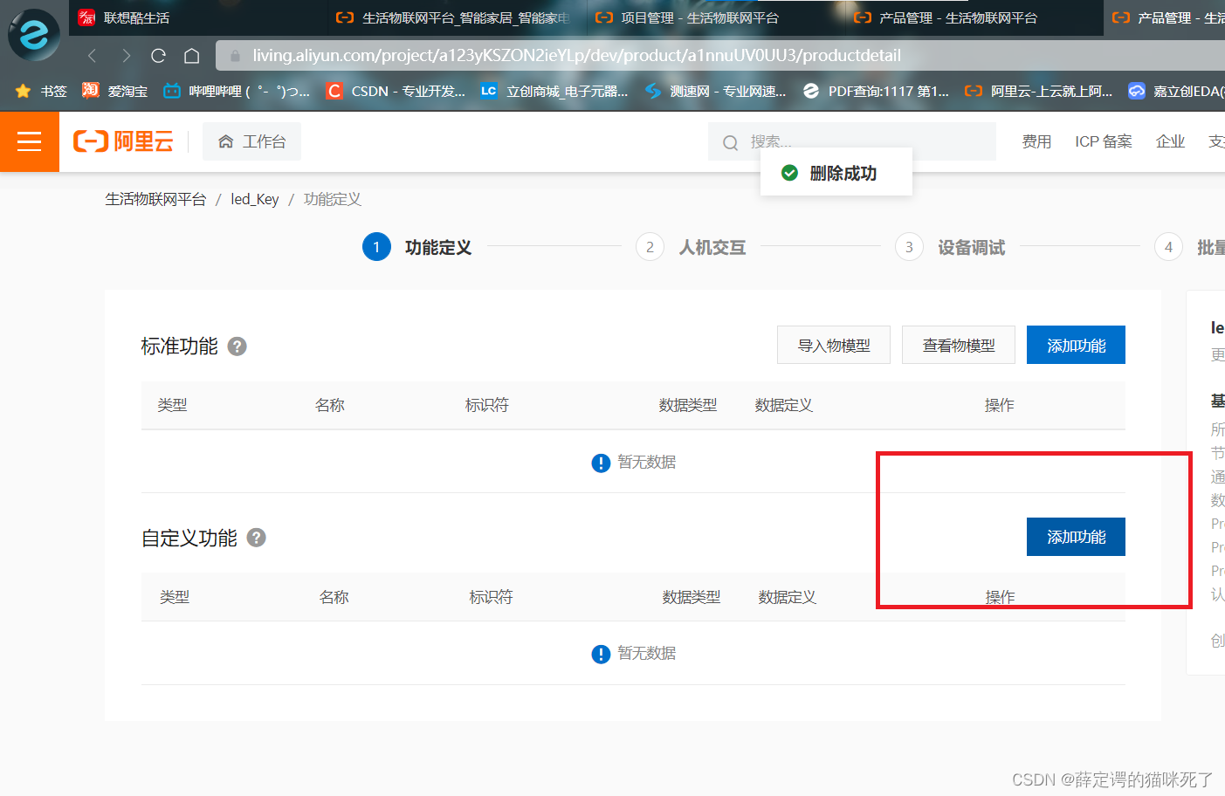Click 数据类型 header in 自定义功能 table
This screenshot has height=796, width=1225.
[x=692, y=597]
